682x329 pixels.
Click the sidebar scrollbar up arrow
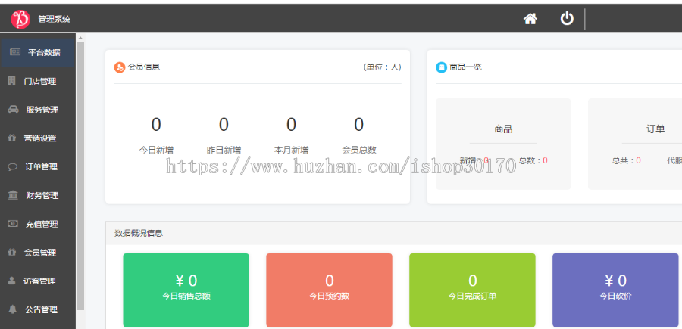tap(80, 39)
